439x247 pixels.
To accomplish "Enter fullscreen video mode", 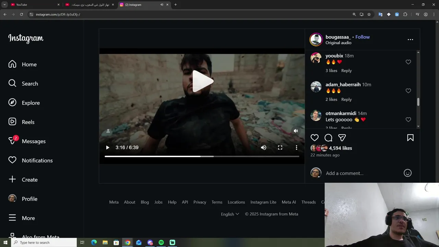I will [280, 148].
